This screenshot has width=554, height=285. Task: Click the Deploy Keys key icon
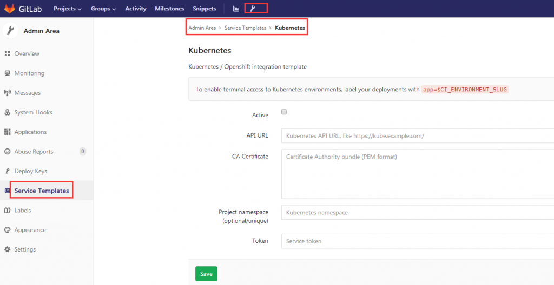click(7, 171)
